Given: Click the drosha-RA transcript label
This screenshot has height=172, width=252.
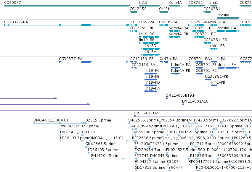Looking at the screenshot, I should 227,28.
